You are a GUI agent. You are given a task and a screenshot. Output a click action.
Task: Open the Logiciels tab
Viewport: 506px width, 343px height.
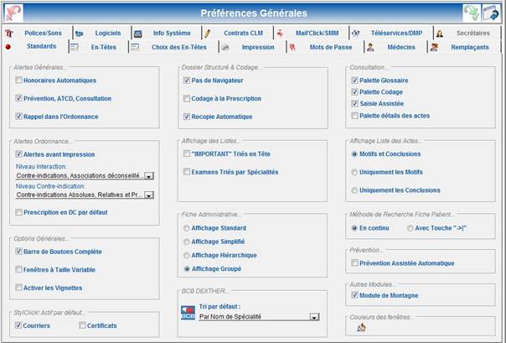coord(108,33)
